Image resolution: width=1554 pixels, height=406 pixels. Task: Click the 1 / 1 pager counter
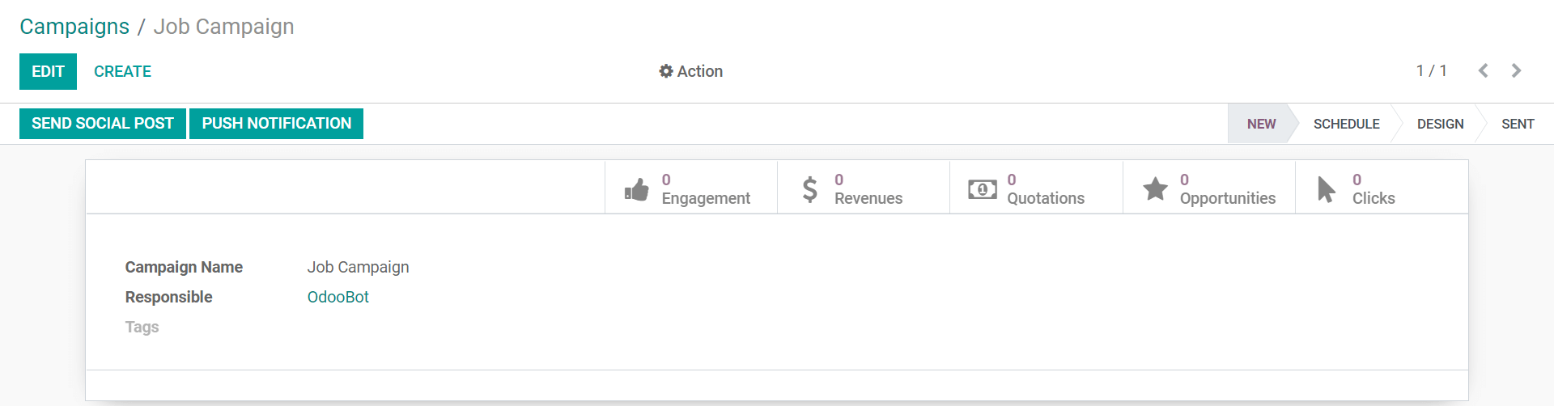[1431, 71]
